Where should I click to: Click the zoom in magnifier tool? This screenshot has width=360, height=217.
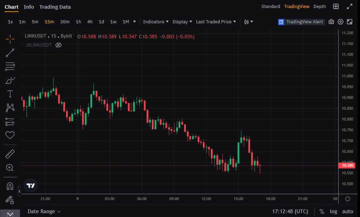pyautogui.click(x=10, y=168)
